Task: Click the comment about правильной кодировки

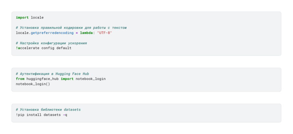Action: (x=71, y=28)
